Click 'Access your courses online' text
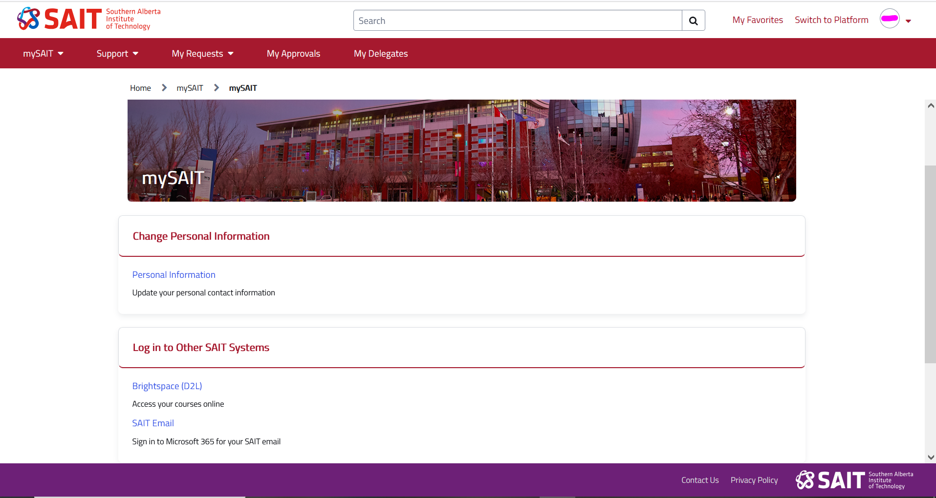This screenshot has height=498, width=936. (178, 404)
